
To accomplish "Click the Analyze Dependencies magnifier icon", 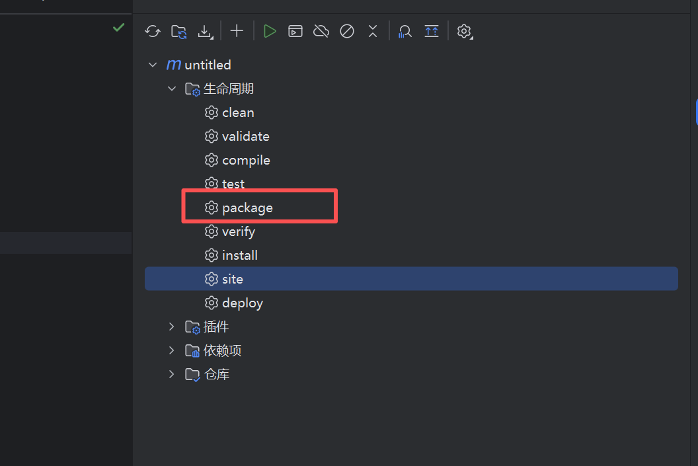I will click(405, 31).
